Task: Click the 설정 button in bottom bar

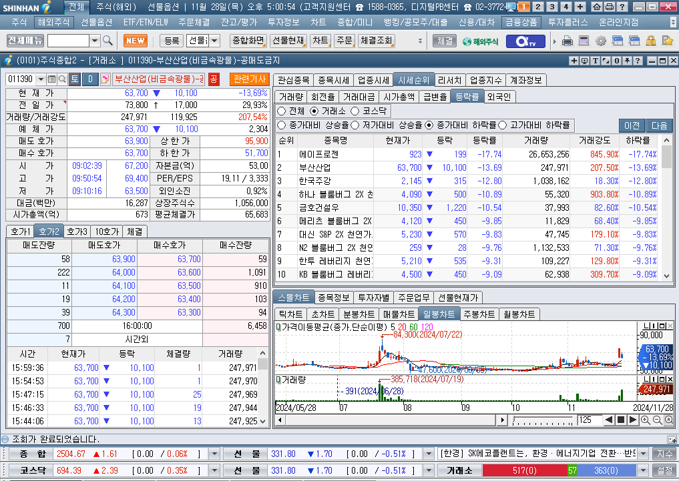Action: (665, 470)
